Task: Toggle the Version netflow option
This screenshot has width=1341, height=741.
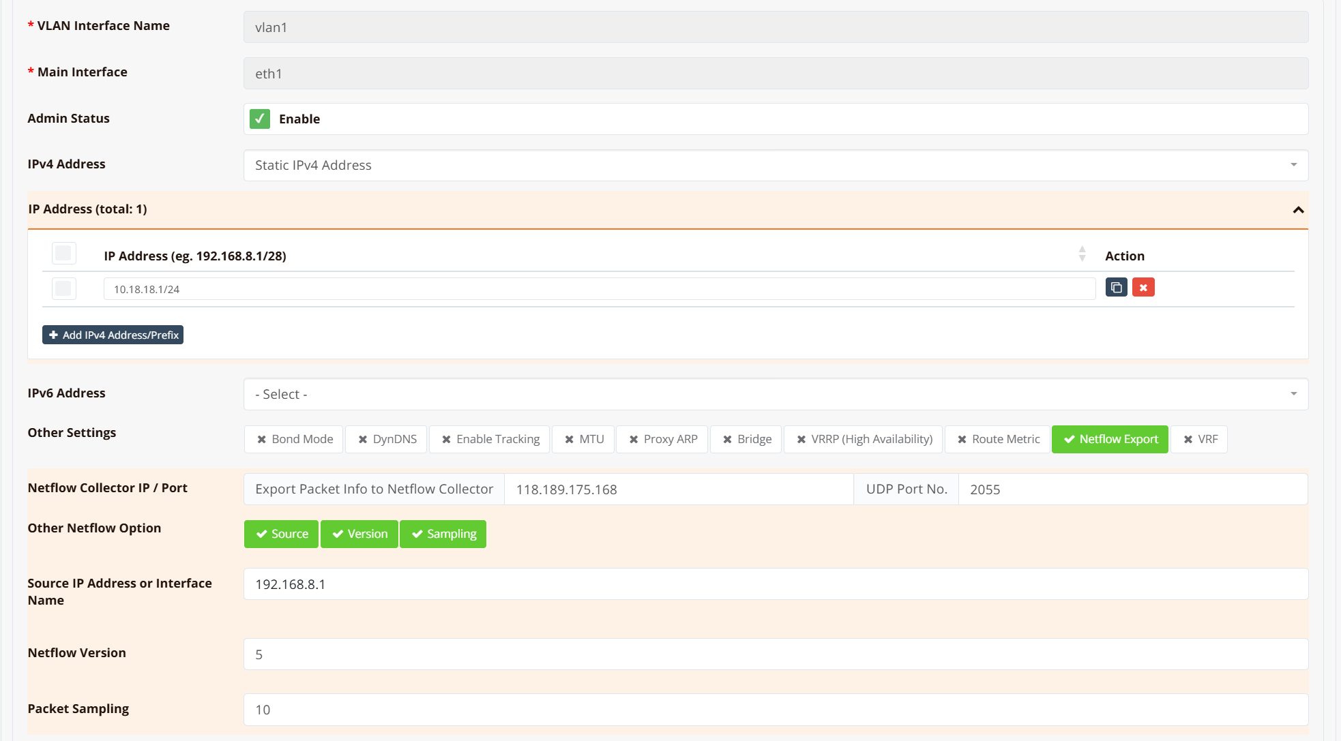Action: click(359, 534)
